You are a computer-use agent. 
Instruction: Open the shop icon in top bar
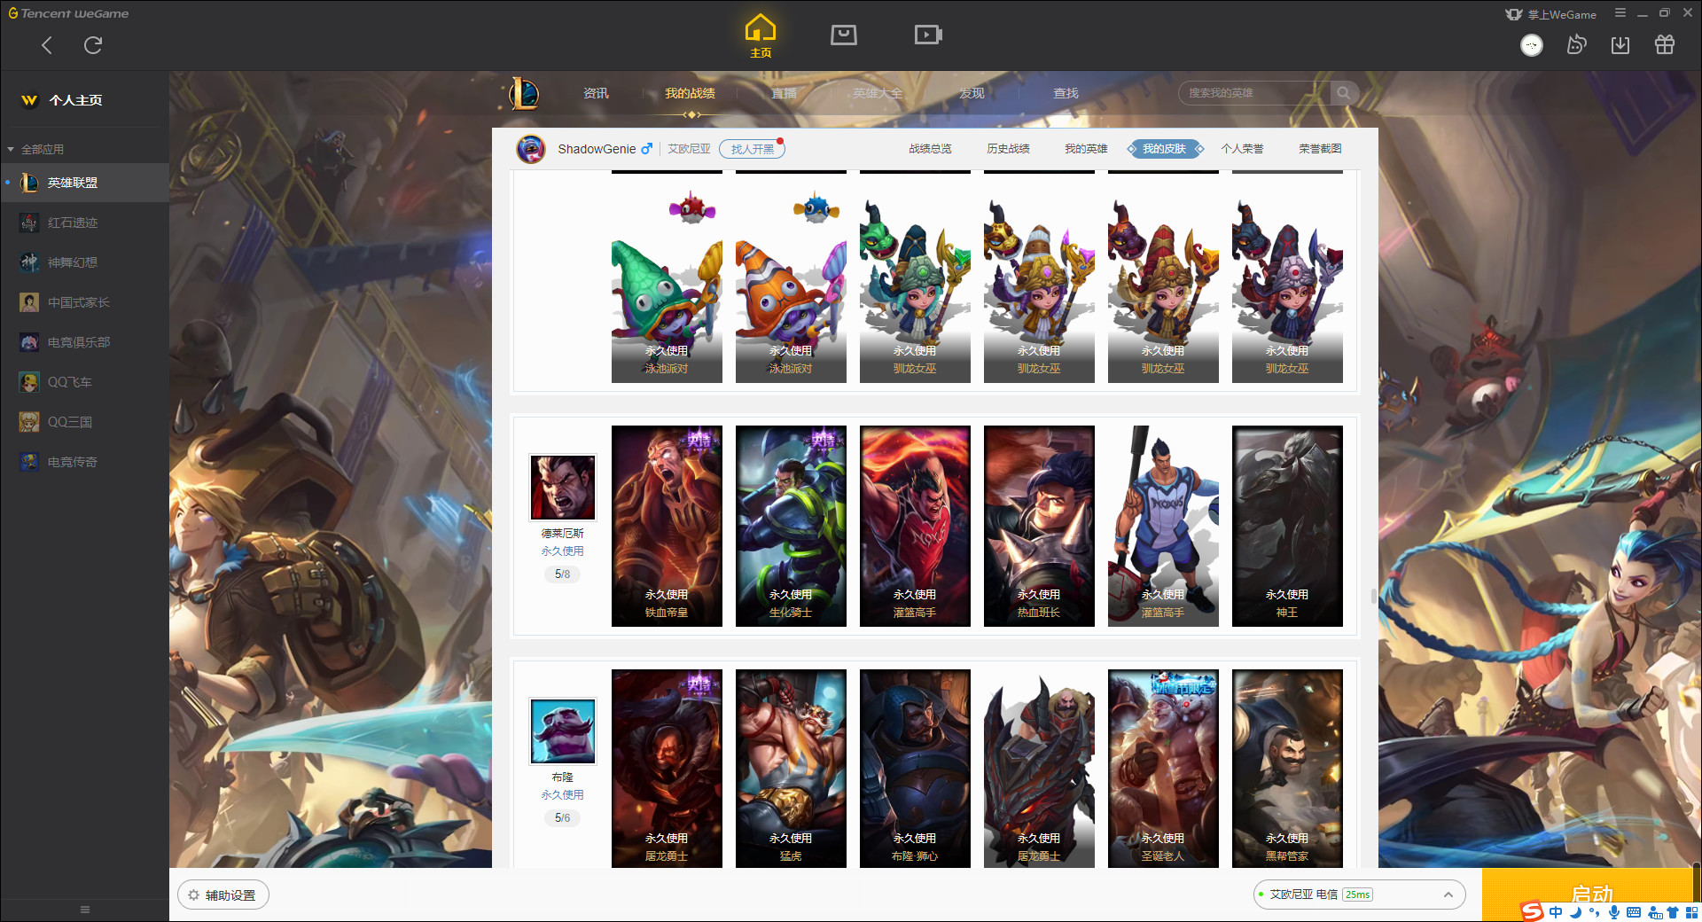tap(844, 35)
